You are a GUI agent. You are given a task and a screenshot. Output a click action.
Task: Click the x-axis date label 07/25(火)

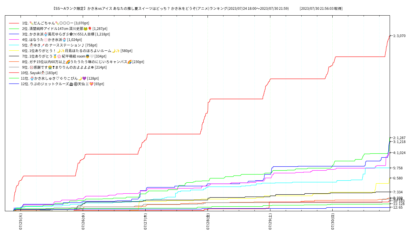tap(21, 222)
